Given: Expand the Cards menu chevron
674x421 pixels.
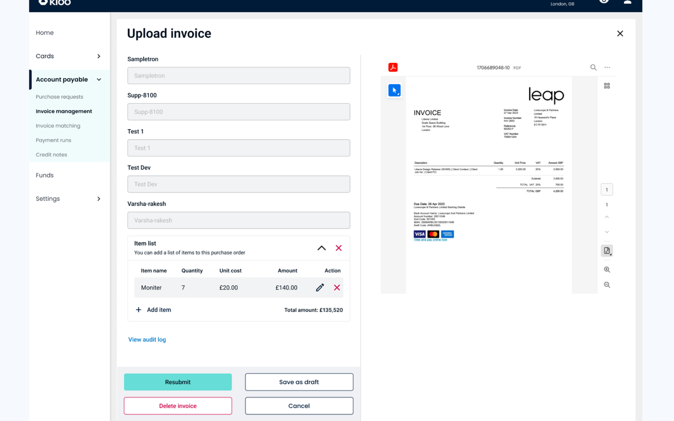Looking at the screenshot, I should (x=99, y=56).
